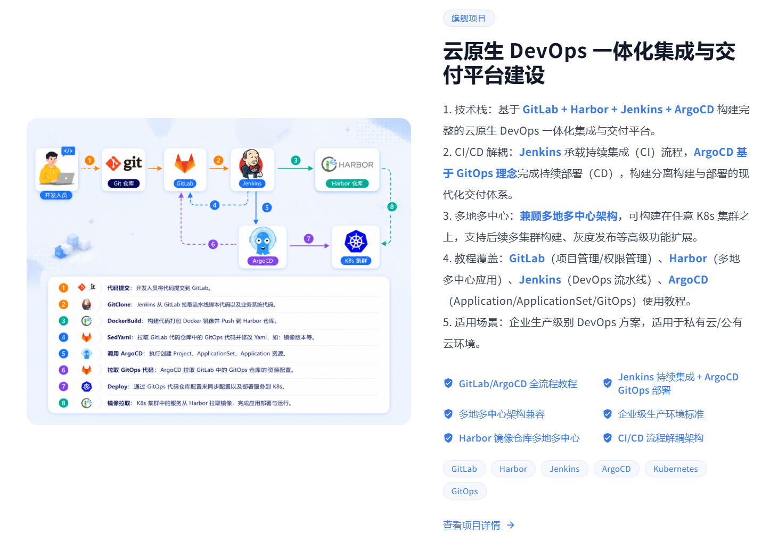Select the Harbor tag chip
Image resolution: width=770 pixels, height=541 pixels.
[513, 469]
